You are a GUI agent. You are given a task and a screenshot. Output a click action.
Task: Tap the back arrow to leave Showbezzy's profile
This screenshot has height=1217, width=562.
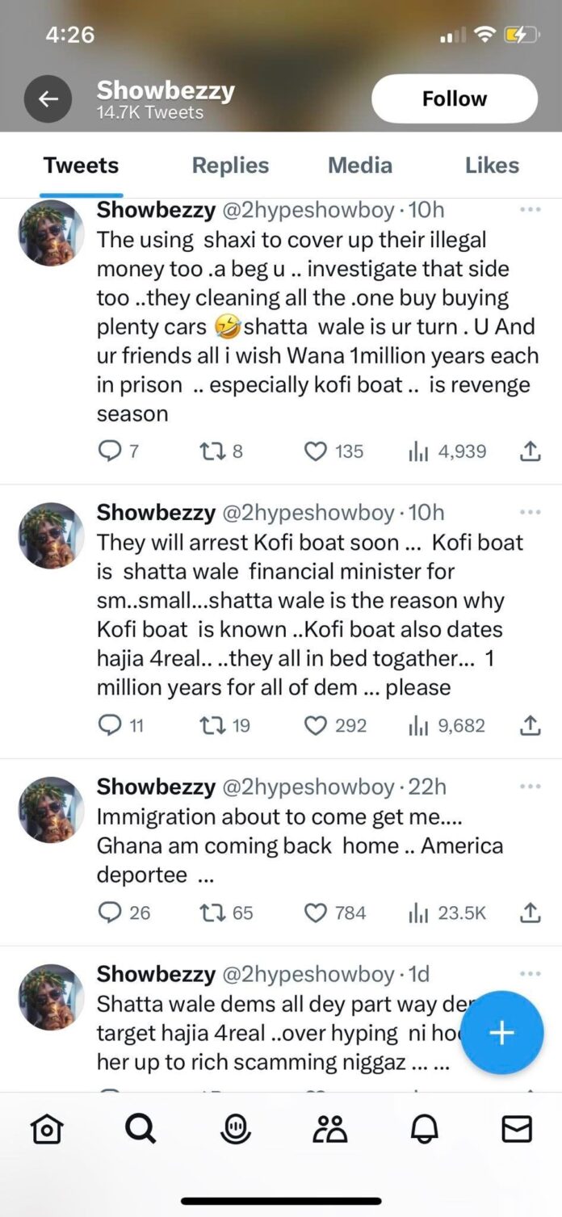[48, 99]
